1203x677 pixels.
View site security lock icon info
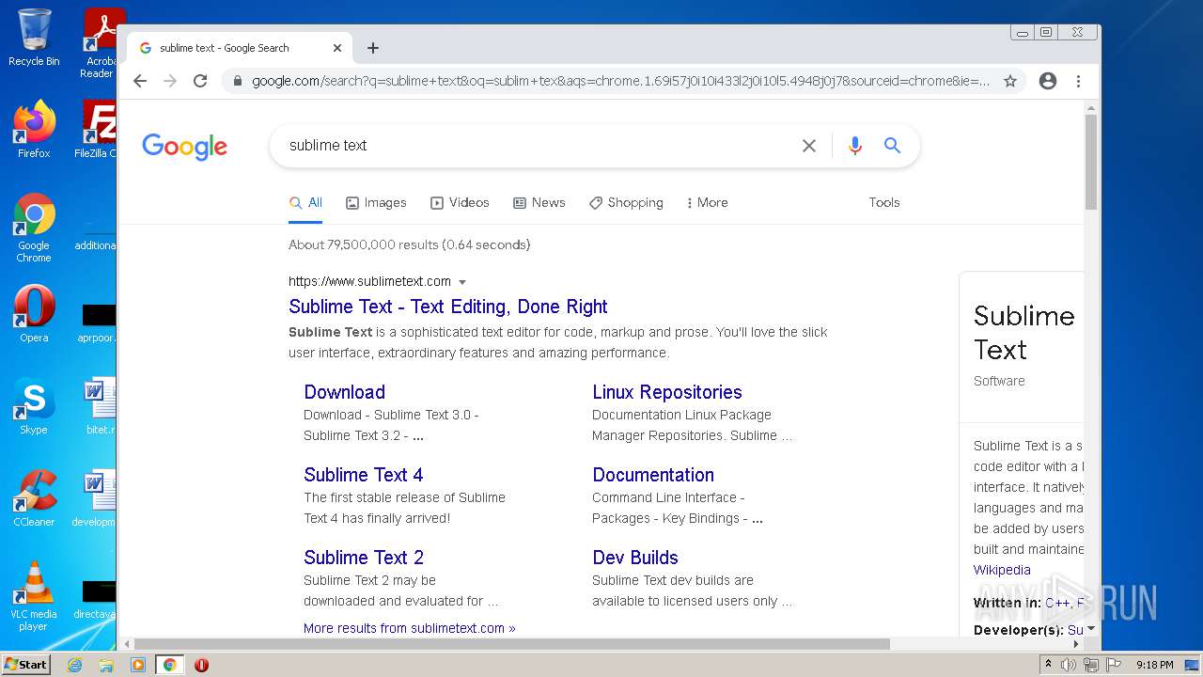237,81
